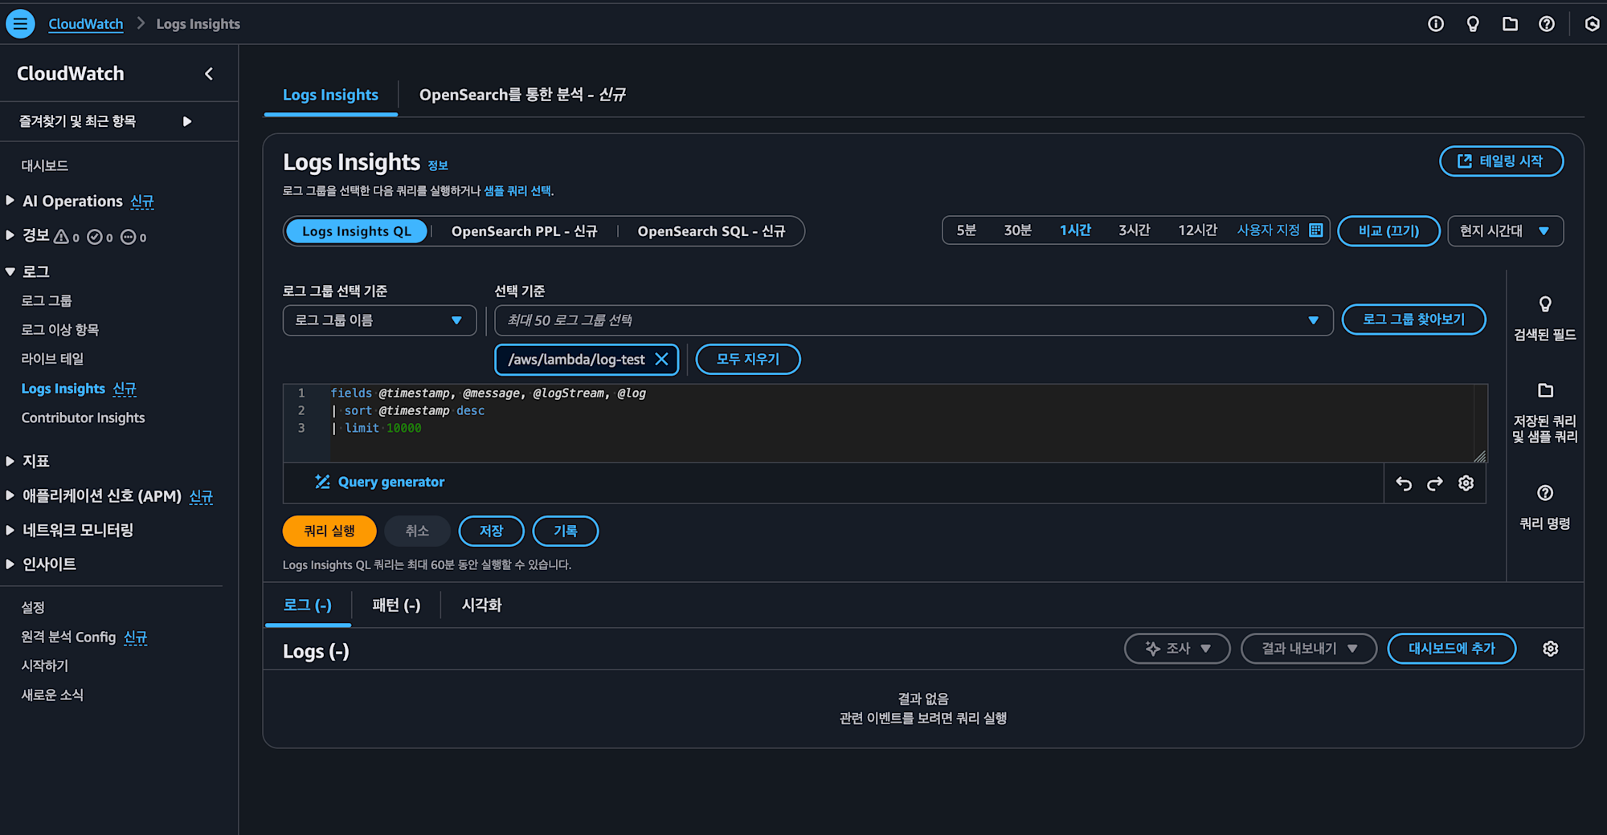Collapse the CloudWatch sidebar with the chevron
1607x835 pixels.
tap(209, 74)
